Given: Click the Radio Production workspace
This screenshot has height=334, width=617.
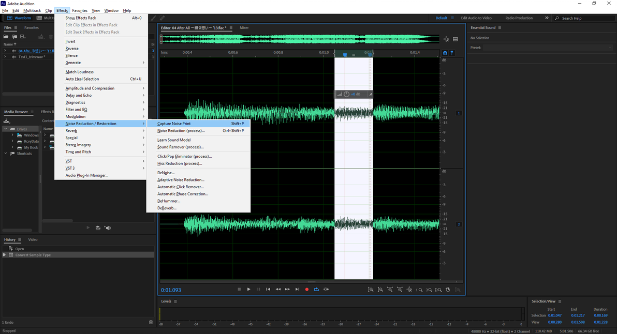Looking at the screenshot, I should coord(519,18).
